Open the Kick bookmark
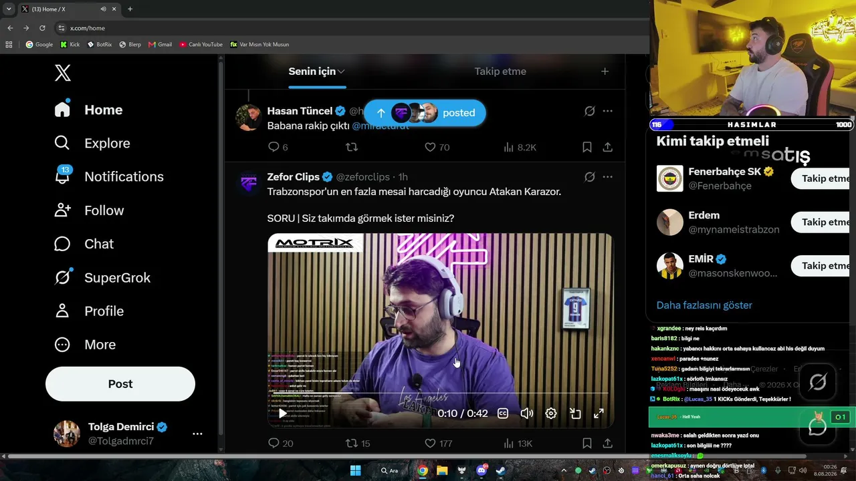Image resolution: width=856 pixels, height=481 pixels. click(70, 45)
